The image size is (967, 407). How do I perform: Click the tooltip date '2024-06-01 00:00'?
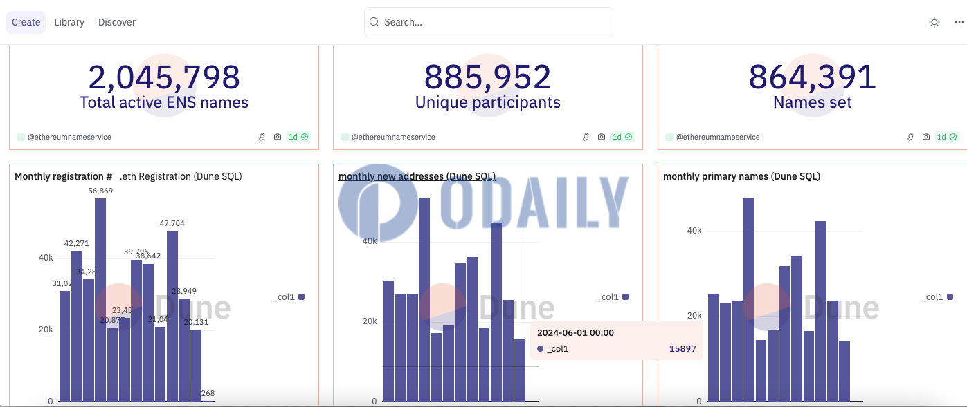click(575, 332)
